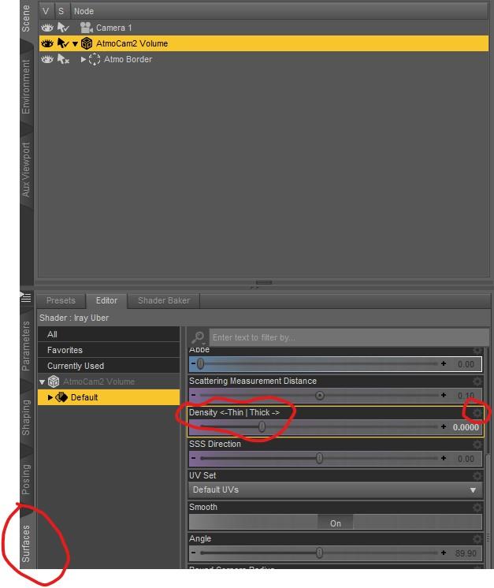Open the Posing side tab
The width and height of the screenshot is (494, 588).
click(26, 479)
